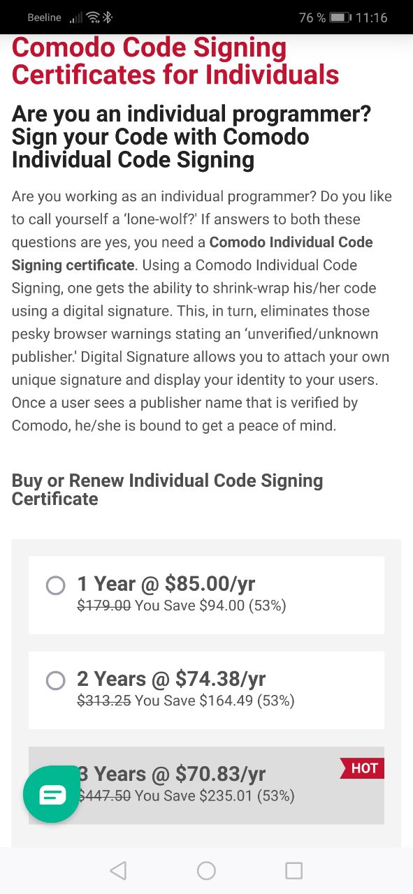Tap the Are you an individual programmer heading

coord(191,137)
